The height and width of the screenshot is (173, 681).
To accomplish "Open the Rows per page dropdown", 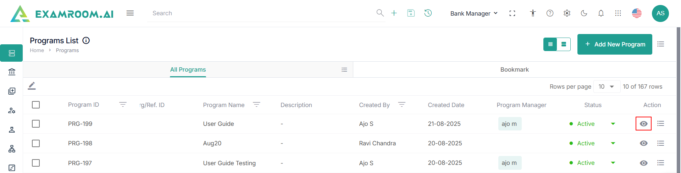I will point(607,86).
